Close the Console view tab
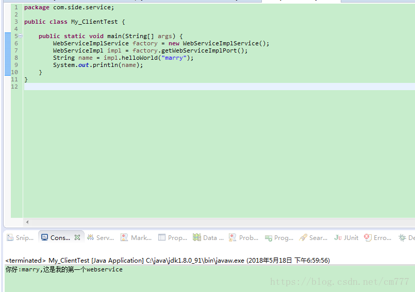Viewport: 415px width, 292px height. (77, 237)
